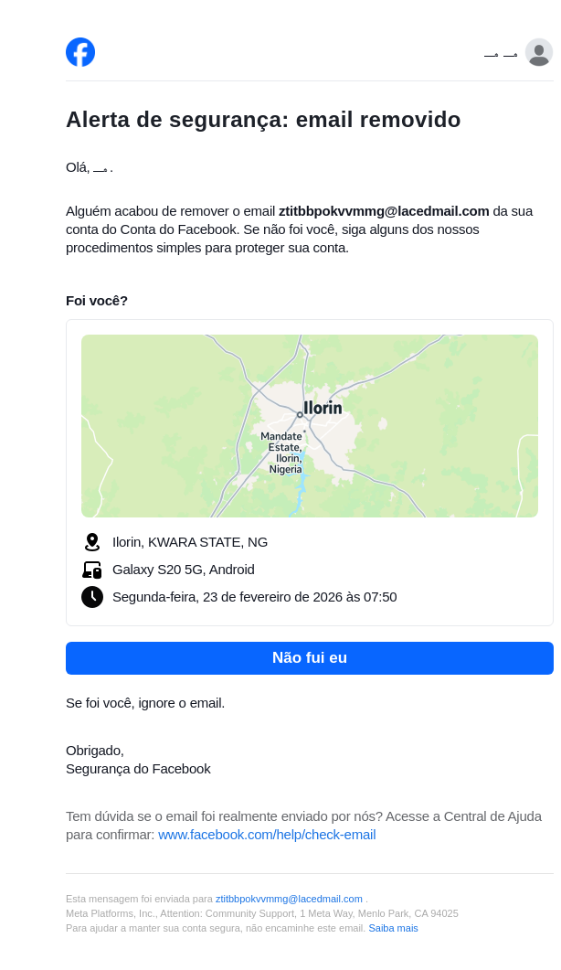Click the location pin icon
Image resolution: width=561 pixels, height=970 pixels.
[x=91, y=542]
